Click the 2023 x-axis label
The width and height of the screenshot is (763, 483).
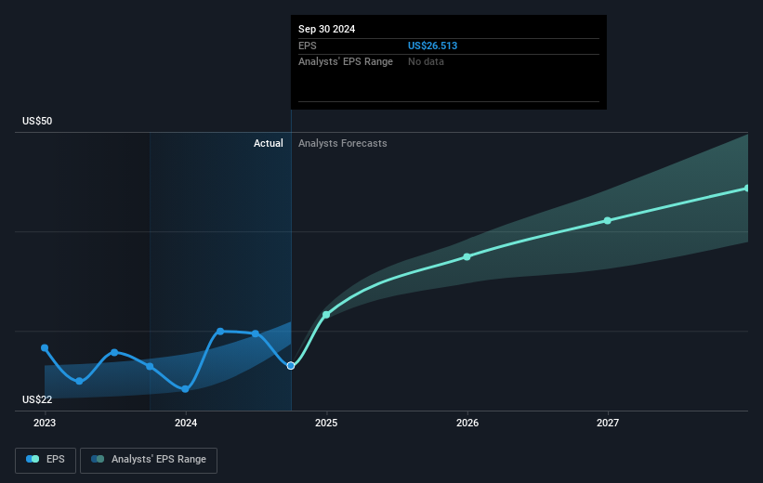tap(45, 424)
